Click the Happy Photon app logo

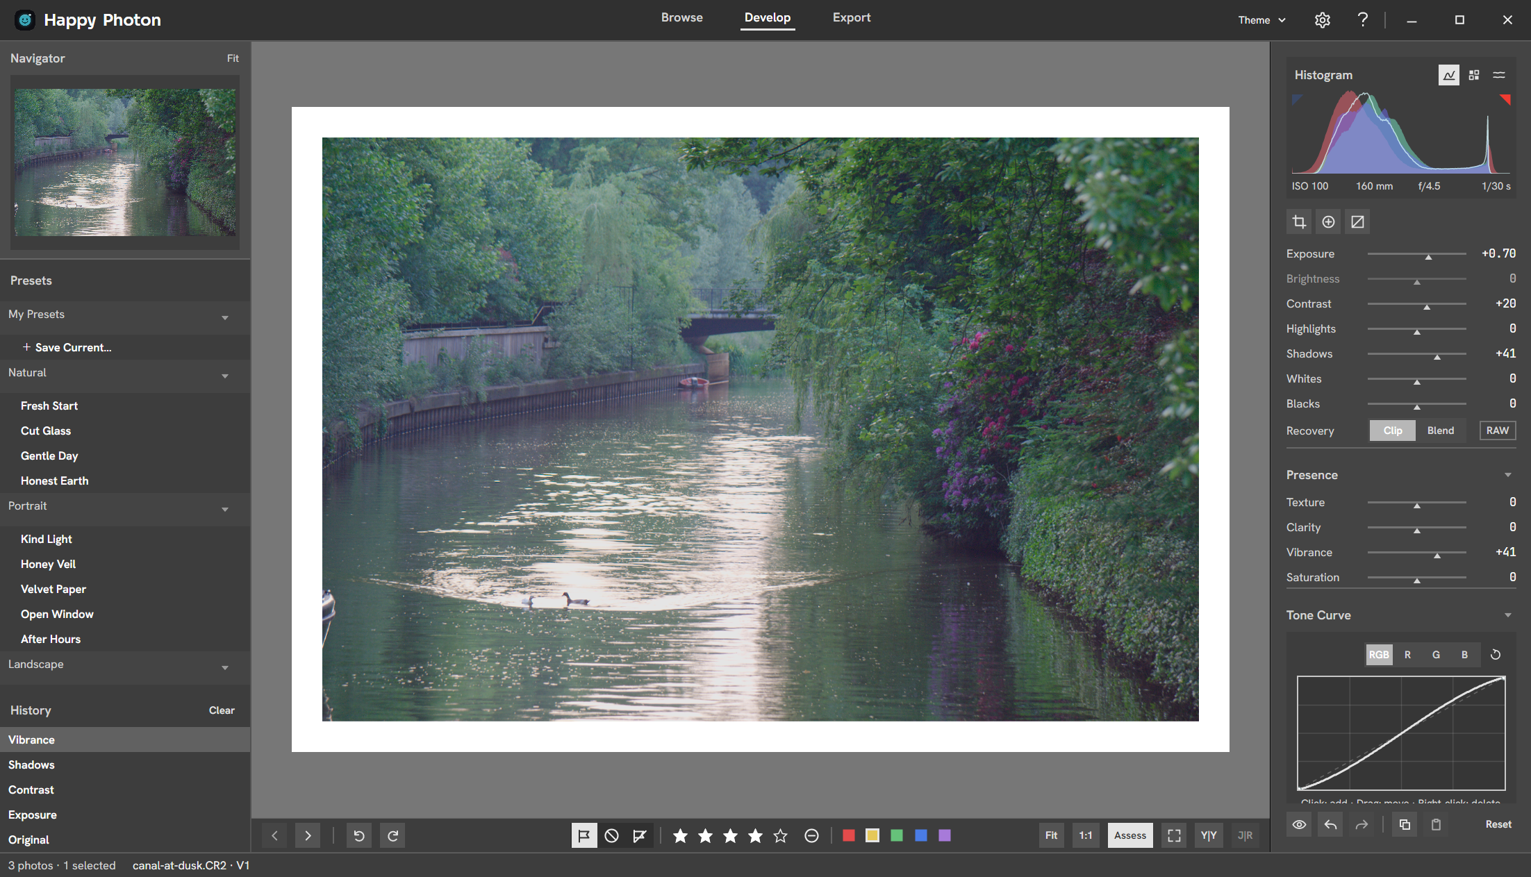(x=25, y=20)
